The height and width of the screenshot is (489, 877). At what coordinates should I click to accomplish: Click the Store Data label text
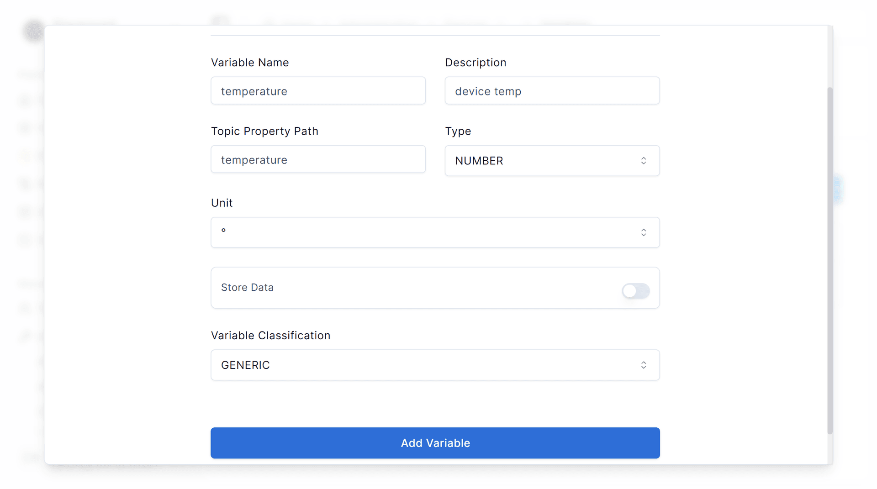[x=247, y=288]
